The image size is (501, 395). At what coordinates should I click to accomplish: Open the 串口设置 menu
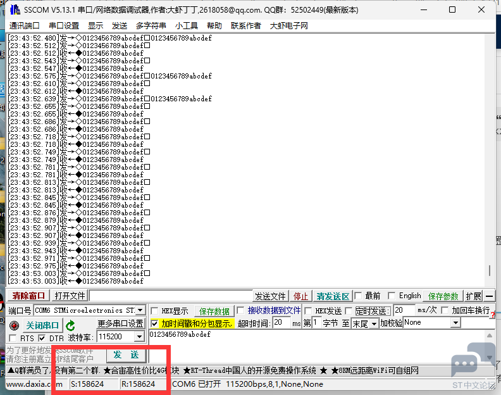[64, 25]
